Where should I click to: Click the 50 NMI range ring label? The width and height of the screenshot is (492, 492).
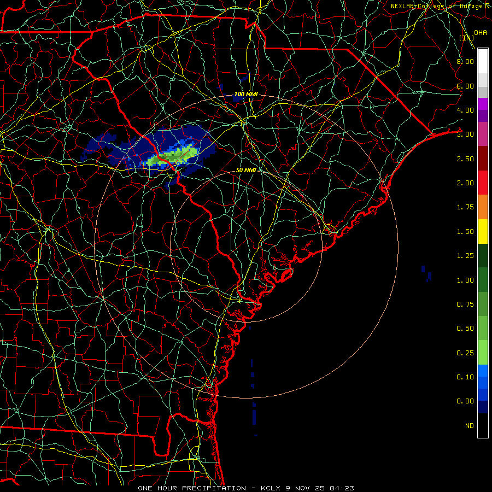(x=246, y=170)
